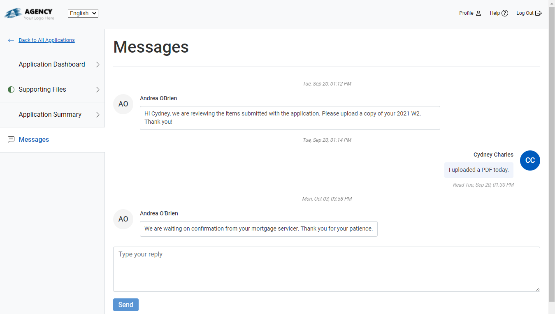The image size is (555, 314).
Task: Click the Profile person icon
Action: pos(479,13)
